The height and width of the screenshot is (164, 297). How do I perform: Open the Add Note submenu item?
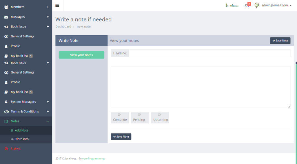tap(21, 130)
